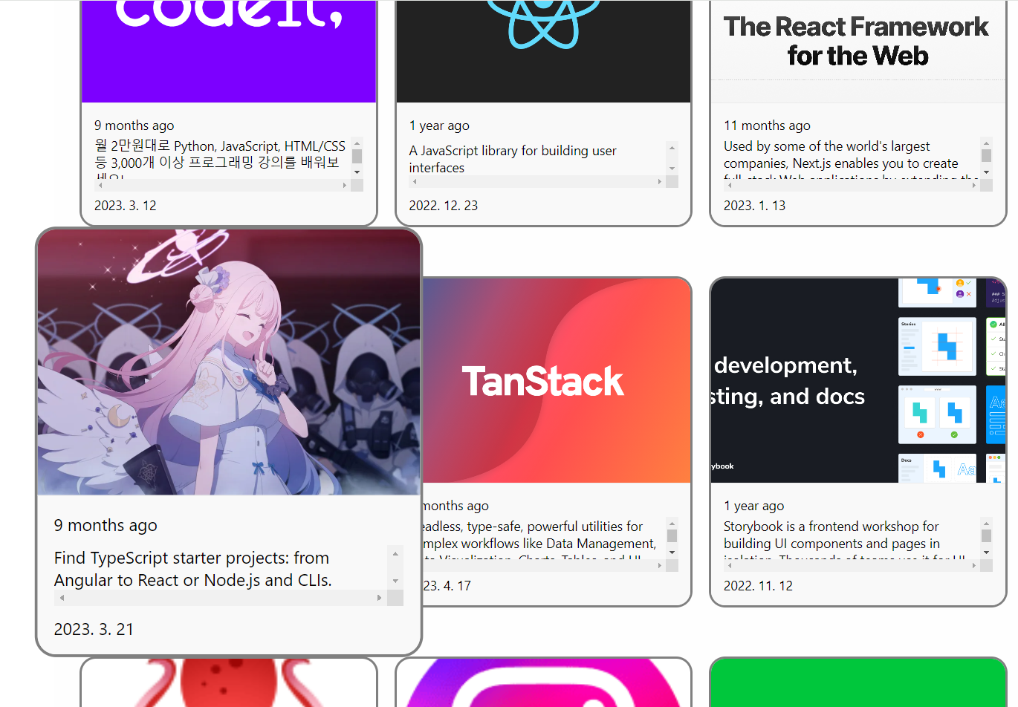Click scroll-right arrow under TanStack description
Viewport: 1018px width, 707px height.
tap(659, 565)
